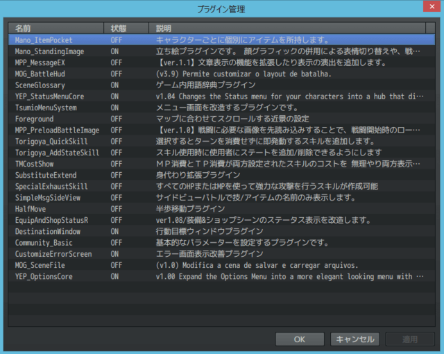Click description 'v1.04 Changes the Status menu'
444x354 pixels.
(211, 96)
